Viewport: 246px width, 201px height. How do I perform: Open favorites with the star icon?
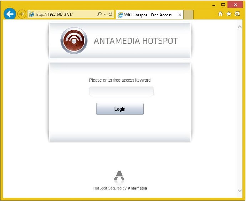pyautogui.click(x=229, y=14)
